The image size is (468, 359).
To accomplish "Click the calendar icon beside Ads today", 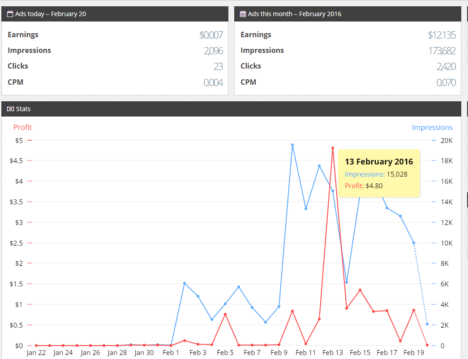I will (10, 14).
